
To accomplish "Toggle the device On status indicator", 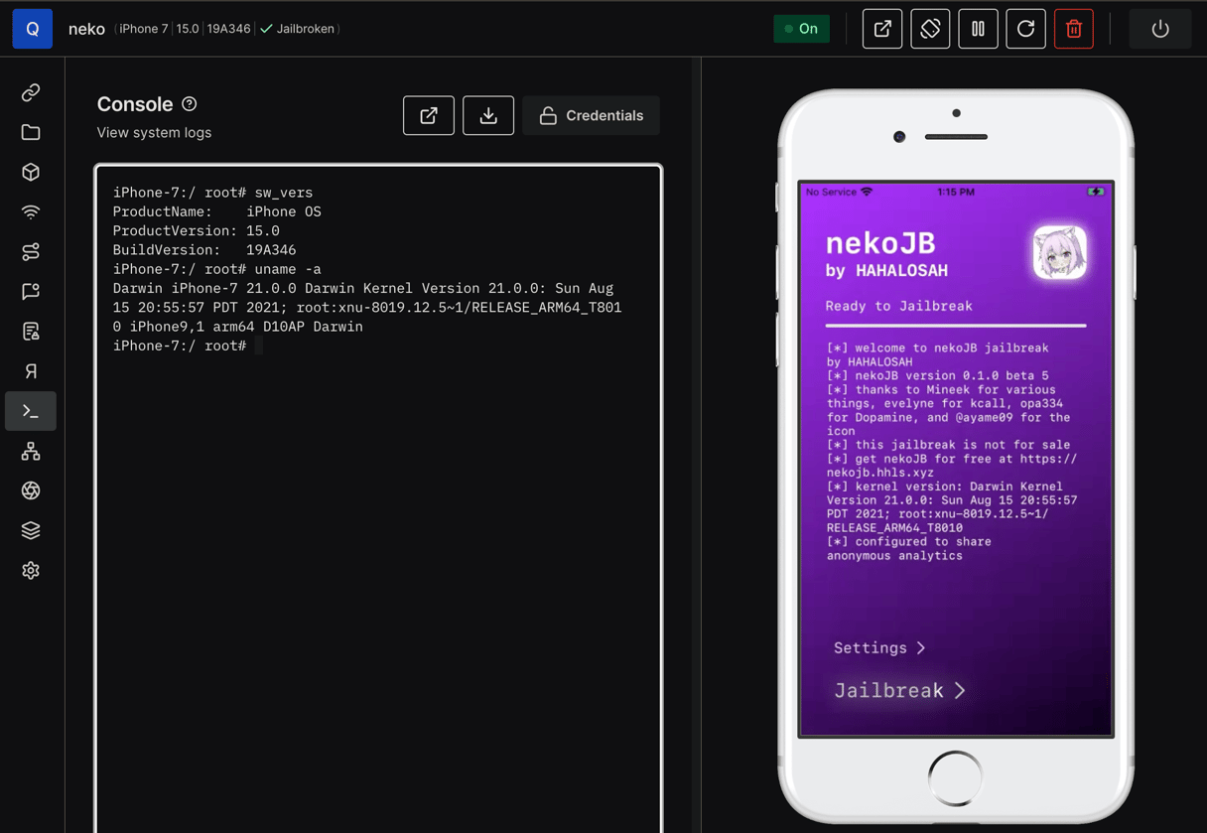I will click(x=801, y=29).
